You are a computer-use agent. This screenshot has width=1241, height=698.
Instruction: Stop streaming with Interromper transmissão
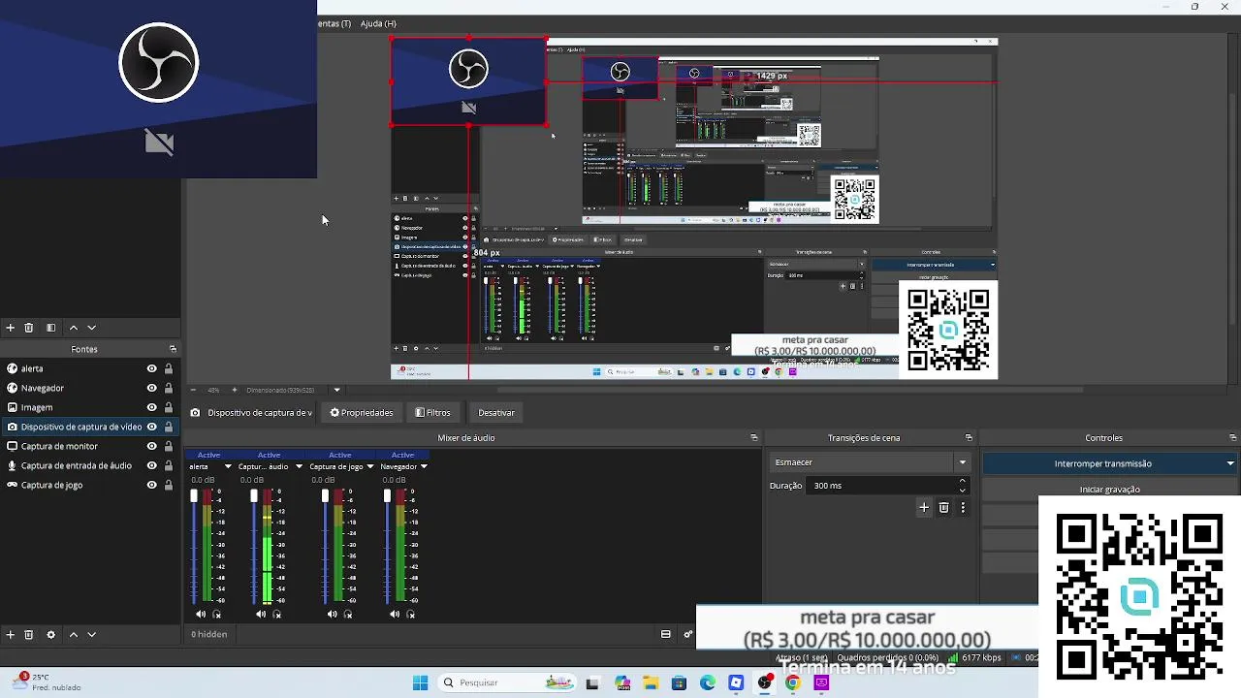pyautogui.click(x=1102, y=463)
